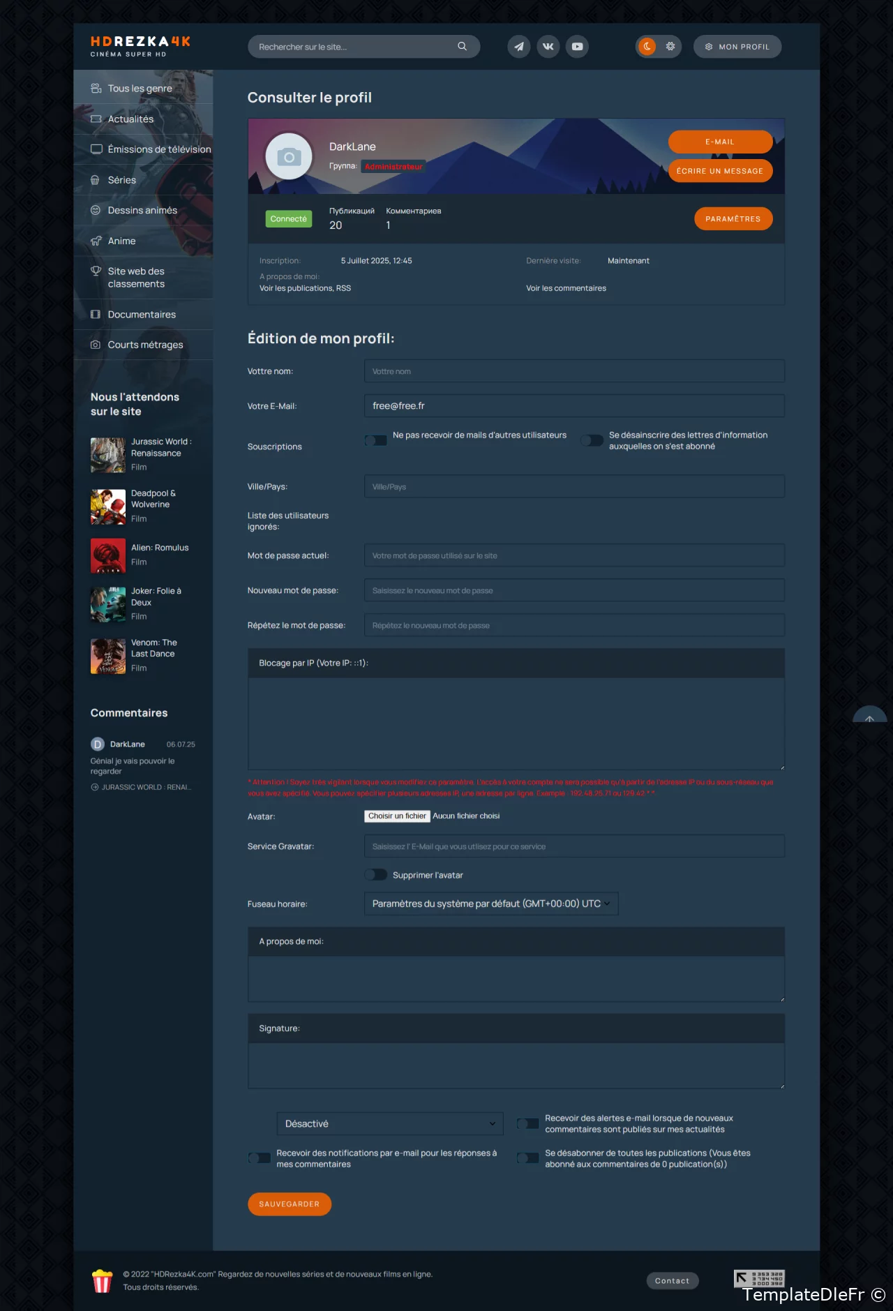This screenshot has width=893, height=1311.
Task: Click the scroll-to-top arrow button
Action: tap(869, 718)
